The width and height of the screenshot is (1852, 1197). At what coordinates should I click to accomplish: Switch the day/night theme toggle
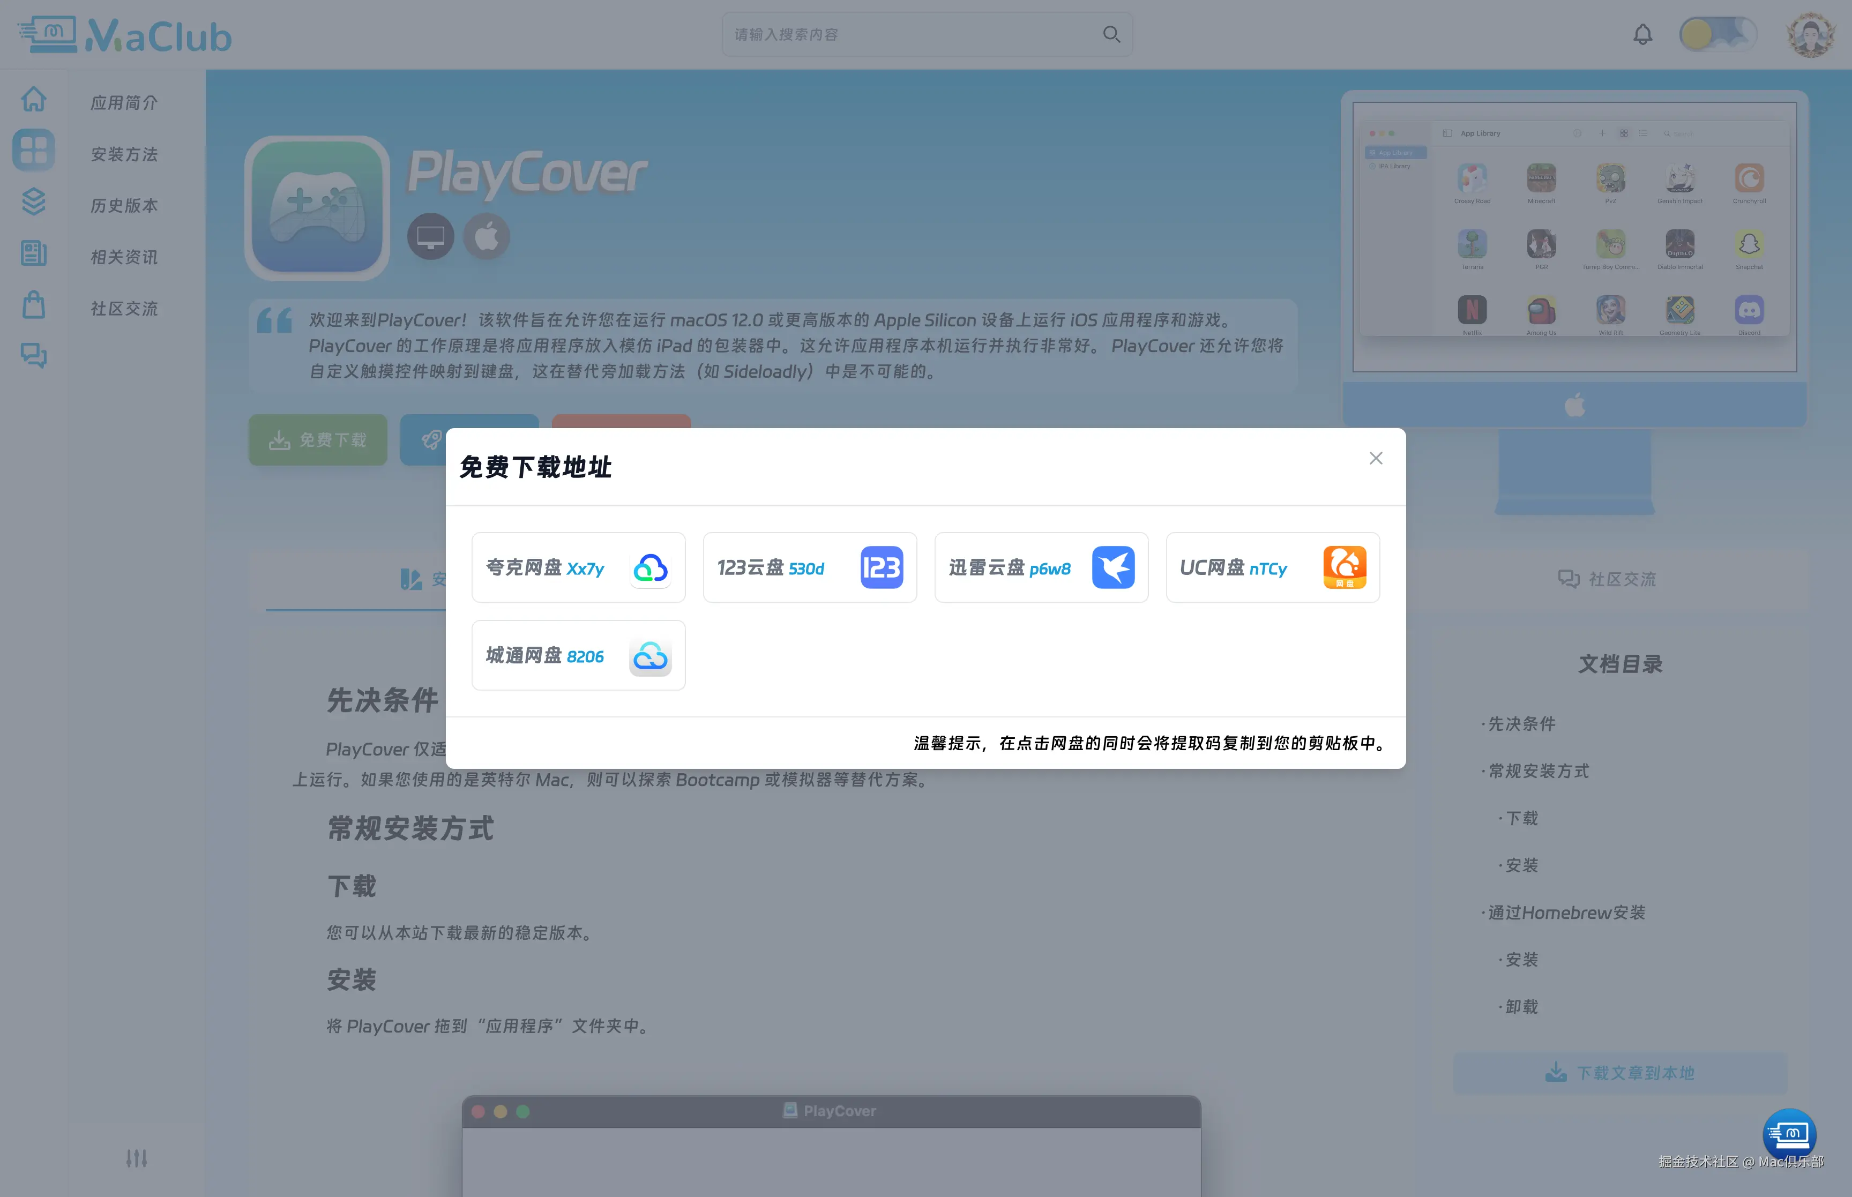coord(1717,34)
